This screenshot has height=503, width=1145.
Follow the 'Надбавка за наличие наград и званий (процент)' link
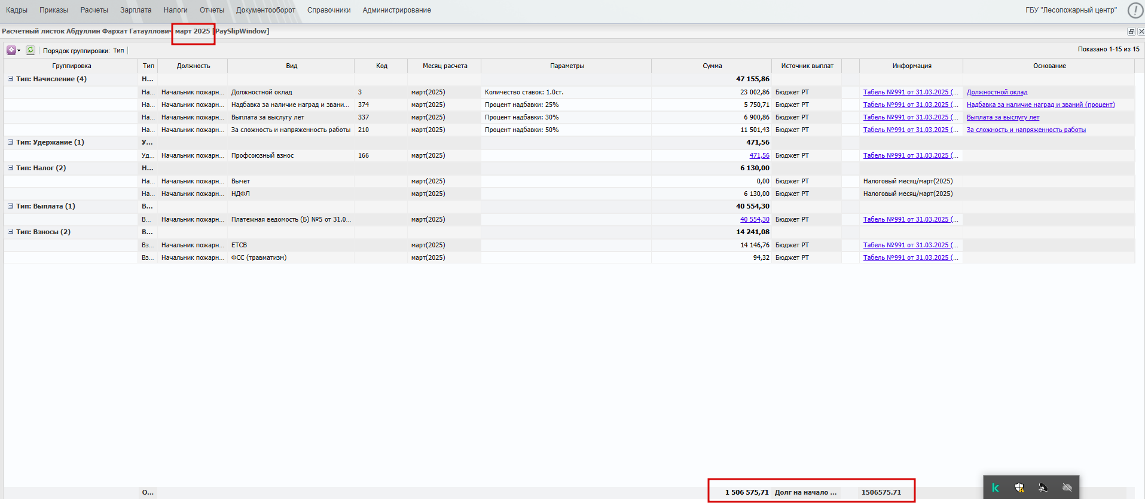[1041, 105]
